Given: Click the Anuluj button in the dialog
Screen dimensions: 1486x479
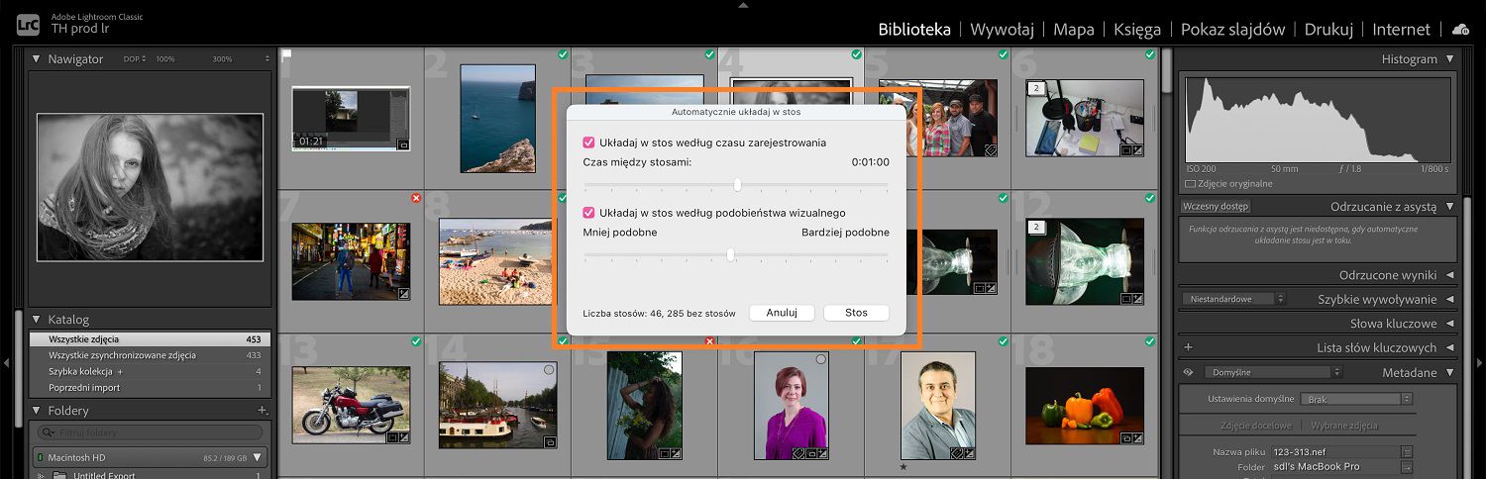Looking at the screenshot, I should point(781,313).
